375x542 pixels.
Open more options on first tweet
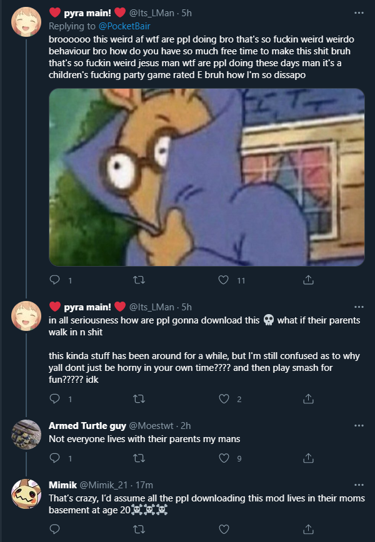coord(359,12)
